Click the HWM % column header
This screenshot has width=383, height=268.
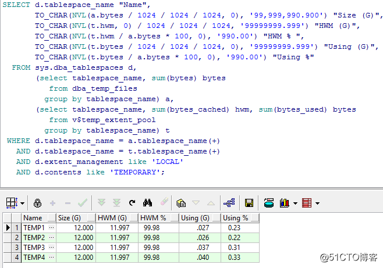[158, 218]
